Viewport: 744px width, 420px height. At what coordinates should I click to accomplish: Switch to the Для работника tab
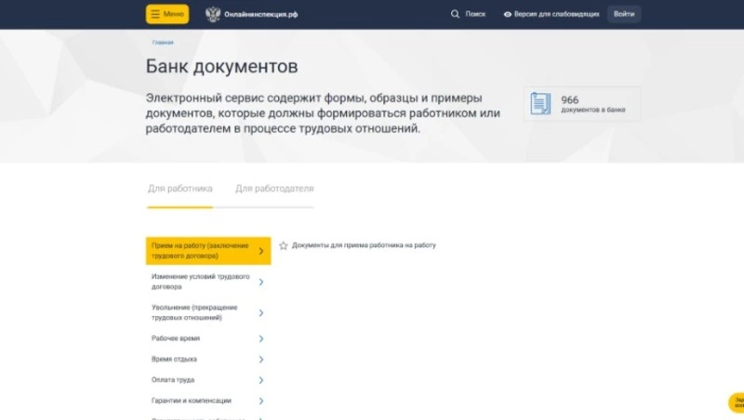point(179,189)
